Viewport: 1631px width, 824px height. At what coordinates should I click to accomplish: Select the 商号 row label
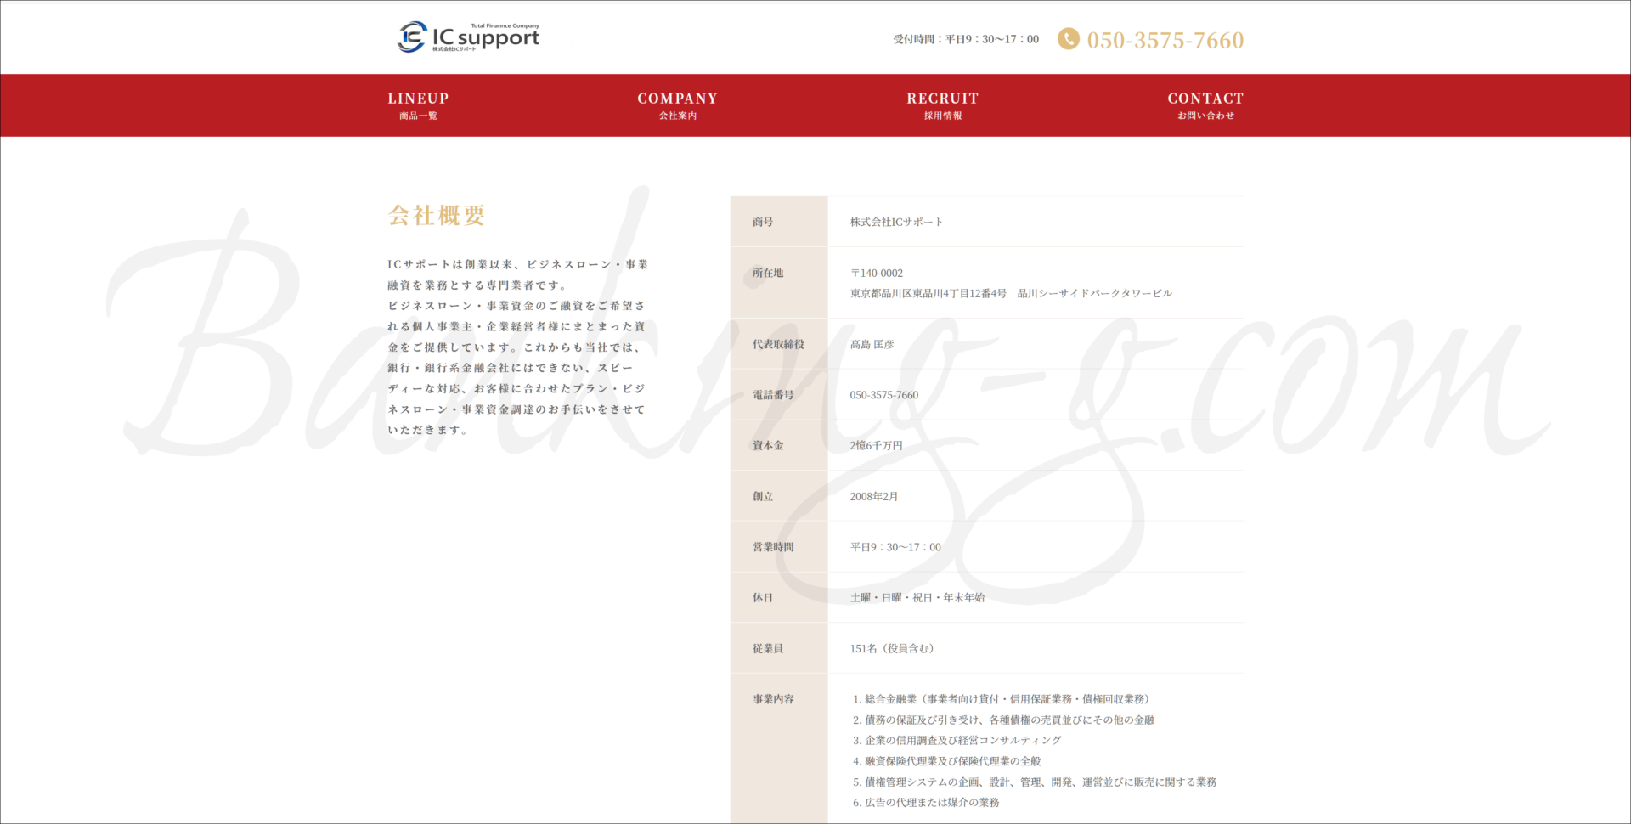click(763, 223)
